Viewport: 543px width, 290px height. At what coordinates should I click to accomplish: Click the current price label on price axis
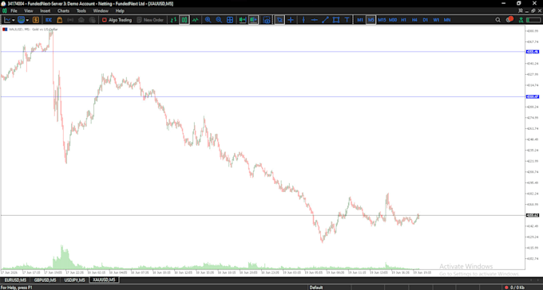(533, 215)
